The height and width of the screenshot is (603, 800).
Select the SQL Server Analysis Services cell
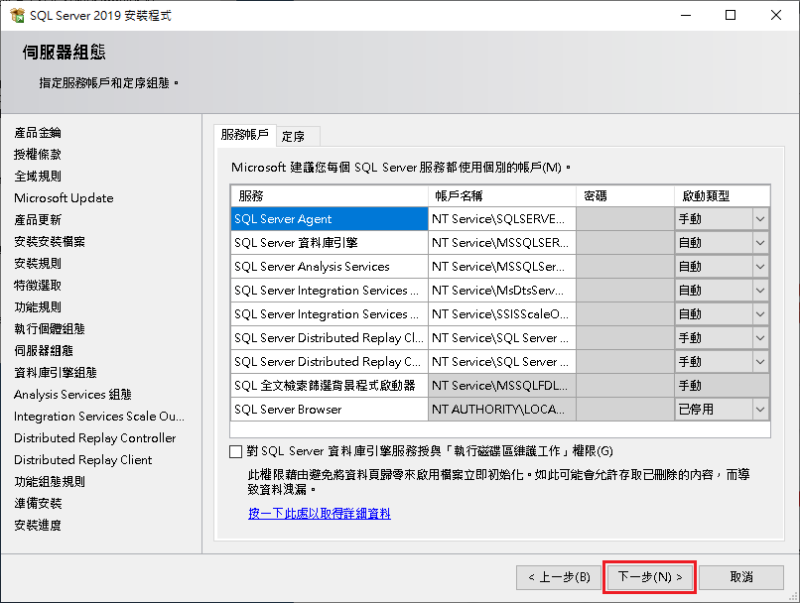pyautogui.click(x=330, y=267)
